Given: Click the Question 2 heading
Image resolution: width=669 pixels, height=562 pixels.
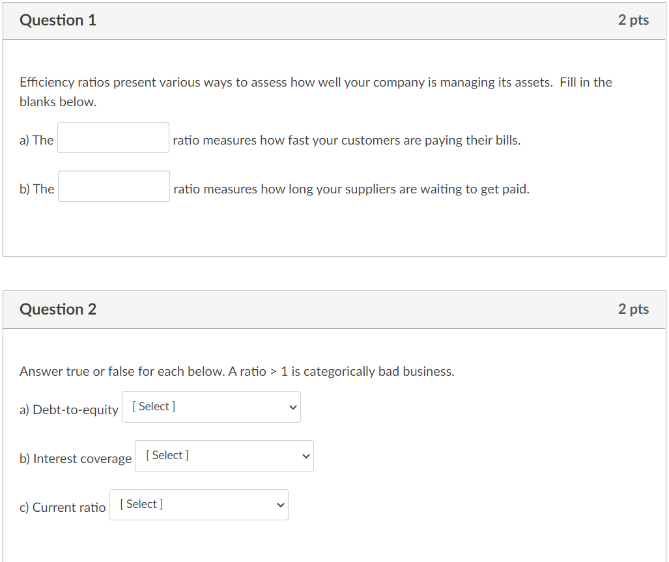Looking at the screenshot, I should coord(58,309).
